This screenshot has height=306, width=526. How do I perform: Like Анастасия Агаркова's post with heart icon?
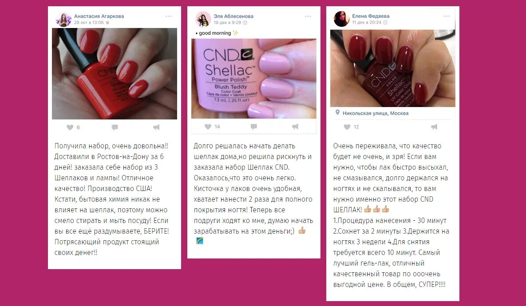point(70,127)
